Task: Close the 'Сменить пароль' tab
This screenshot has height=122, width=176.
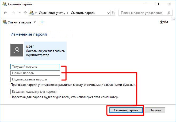Action: pos(35,22)
